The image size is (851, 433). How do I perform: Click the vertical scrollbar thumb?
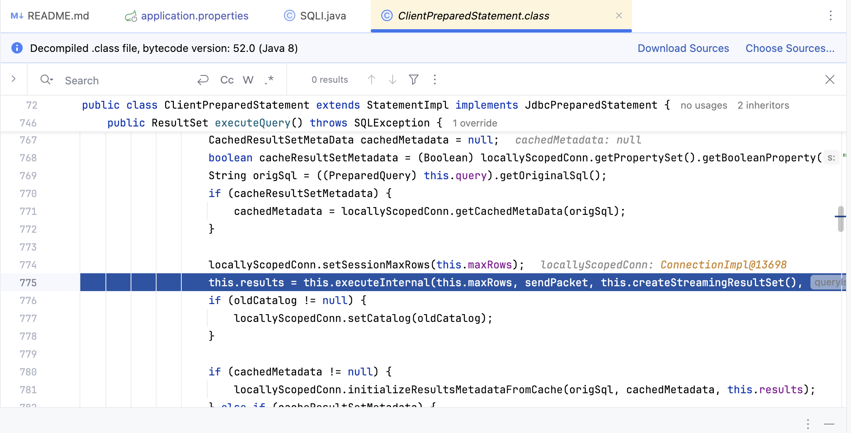point(840,219)
